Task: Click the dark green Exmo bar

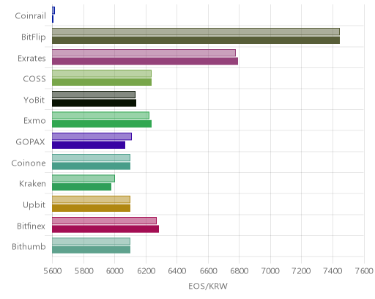Action: pyautogui.click(x=102, y=124)
